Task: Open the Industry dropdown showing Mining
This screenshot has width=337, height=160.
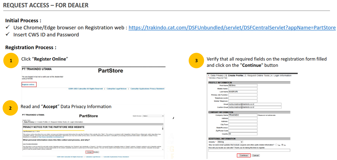Action: click(230, 142)
